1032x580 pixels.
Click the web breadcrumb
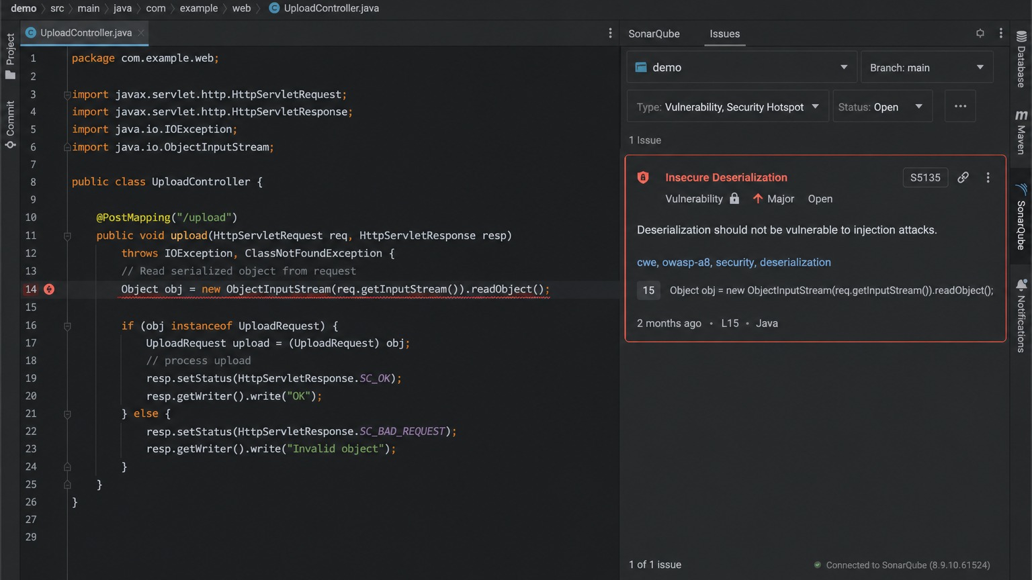[241, 8]
